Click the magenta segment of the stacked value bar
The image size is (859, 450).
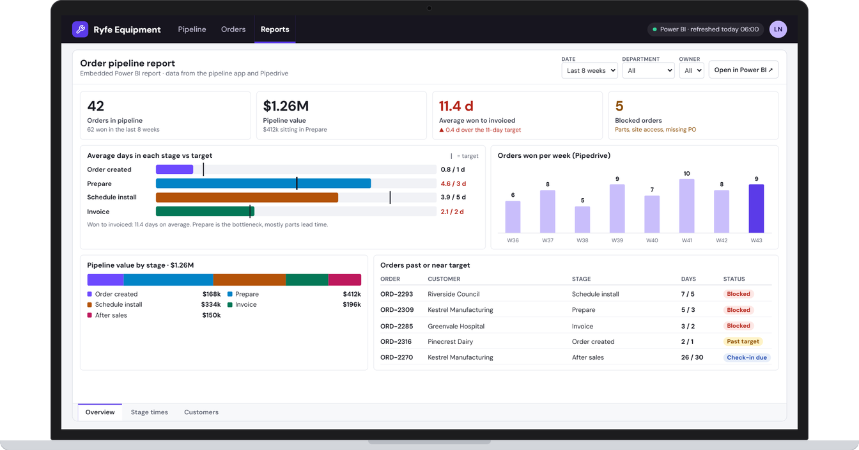click(345, 280)
